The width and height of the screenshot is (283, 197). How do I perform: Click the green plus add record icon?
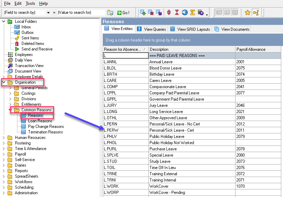[x=143, y=12]
